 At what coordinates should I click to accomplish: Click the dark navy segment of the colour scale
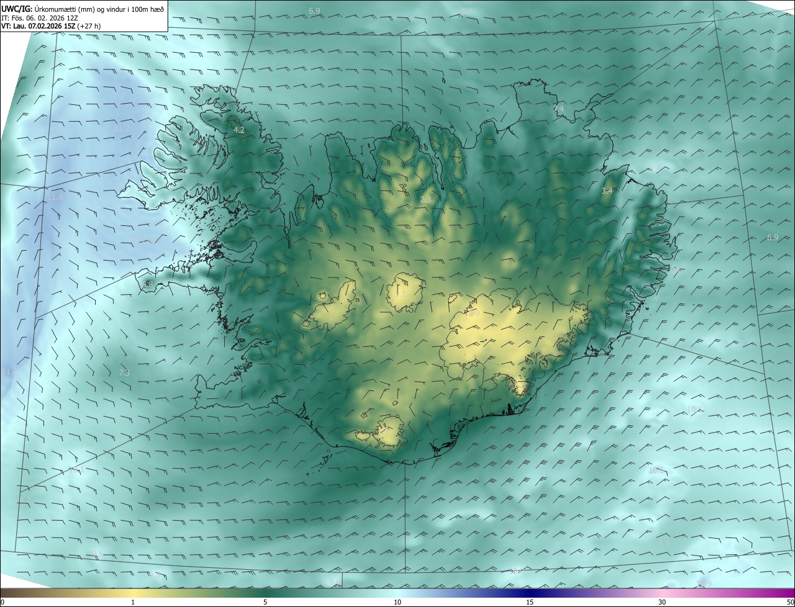(x=530, y=593)
